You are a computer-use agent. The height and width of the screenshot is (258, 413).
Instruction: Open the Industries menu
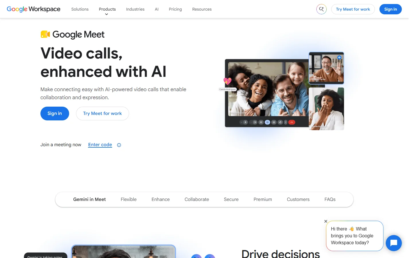135,9
